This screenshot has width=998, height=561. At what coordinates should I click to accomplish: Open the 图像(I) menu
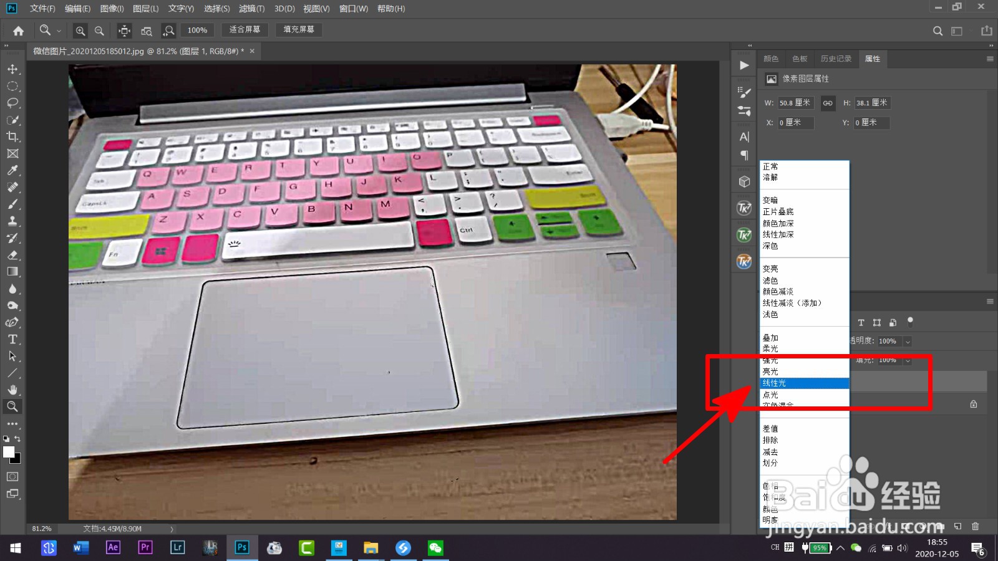112,9
